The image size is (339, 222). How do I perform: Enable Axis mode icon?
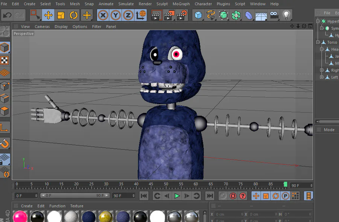tap(4, 128)
